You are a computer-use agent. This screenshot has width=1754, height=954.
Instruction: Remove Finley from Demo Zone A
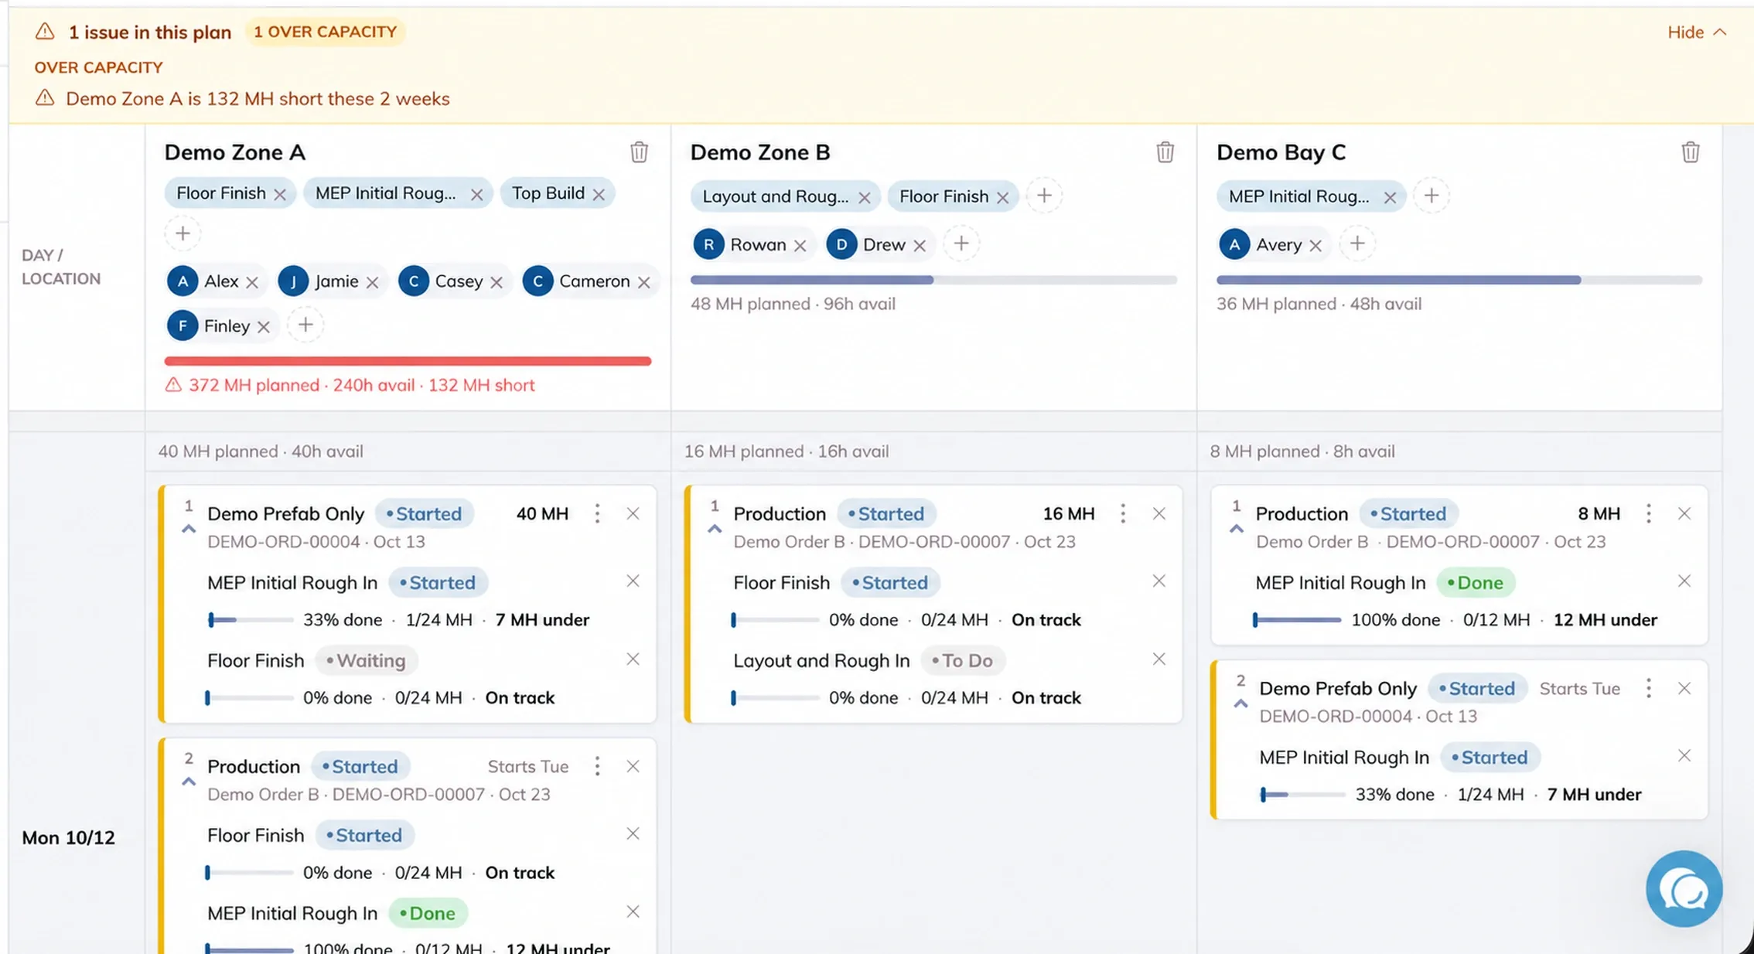pyautogui.click(x=264, y=327)
